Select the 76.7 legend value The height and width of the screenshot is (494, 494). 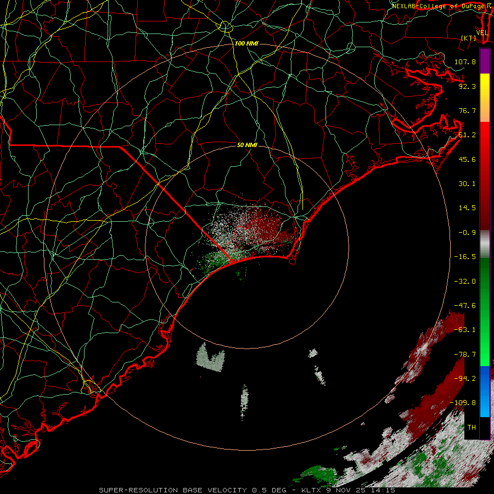tap(467, 110)
